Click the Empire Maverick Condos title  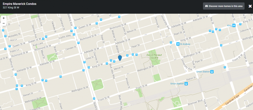19,4
